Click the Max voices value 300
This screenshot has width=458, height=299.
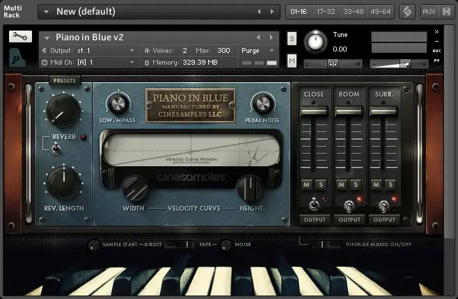point(223,51)
